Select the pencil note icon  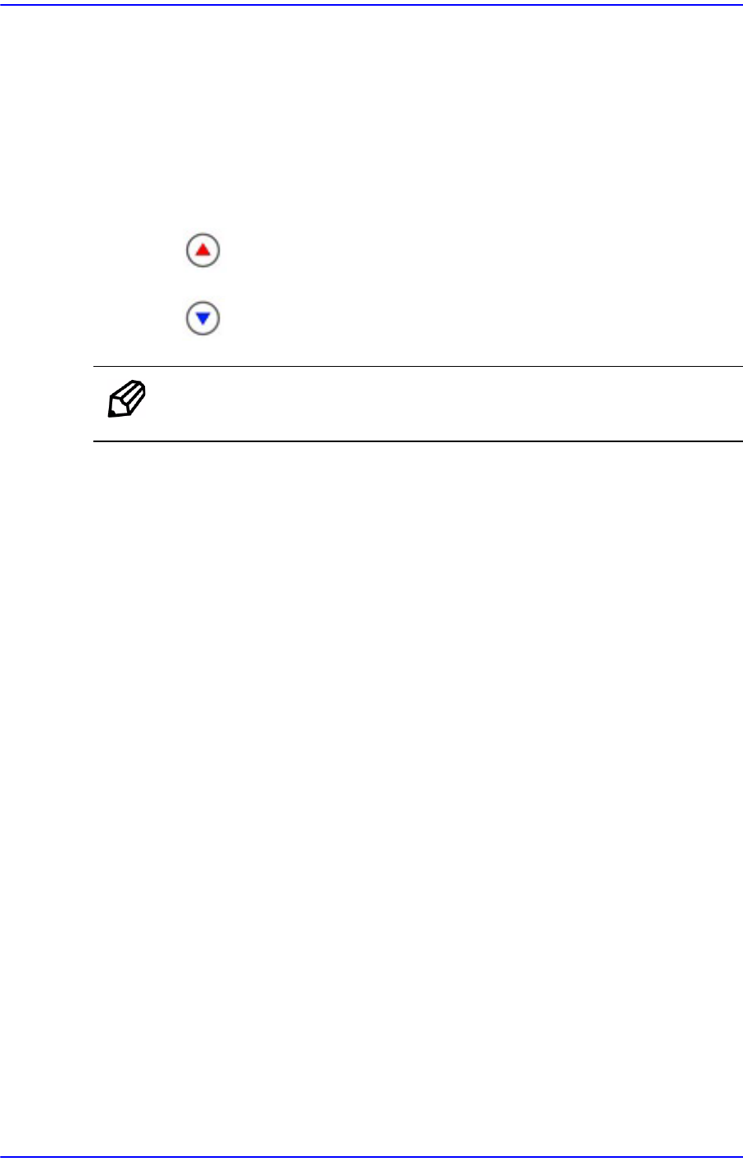(126, 400)
